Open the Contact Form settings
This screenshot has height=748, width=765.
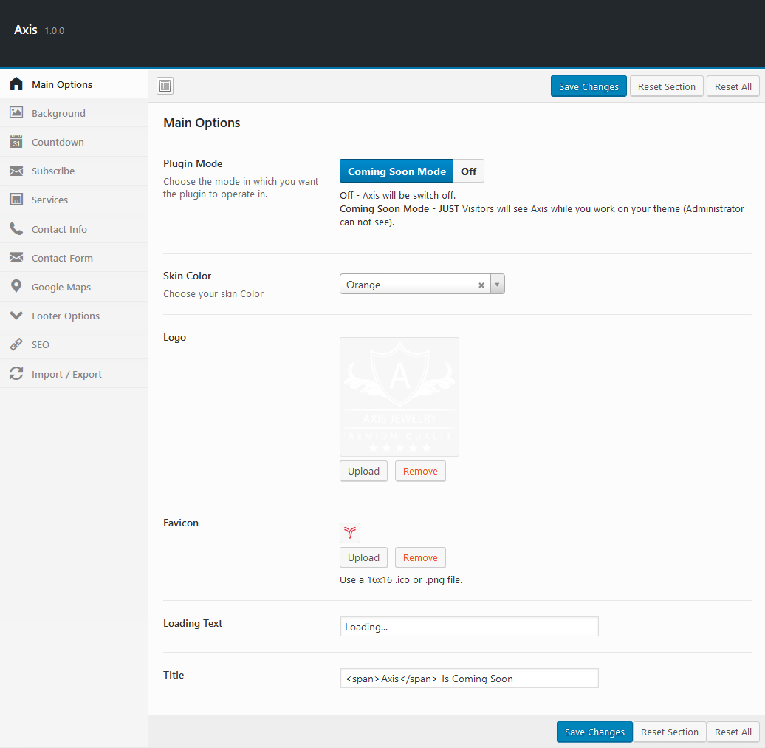(62, 258)
